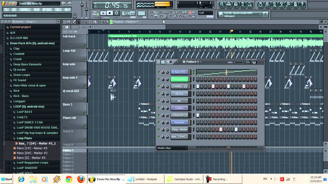Select the Ching - Marker channel button
328x184 pixels.
(x=179, y=130)
